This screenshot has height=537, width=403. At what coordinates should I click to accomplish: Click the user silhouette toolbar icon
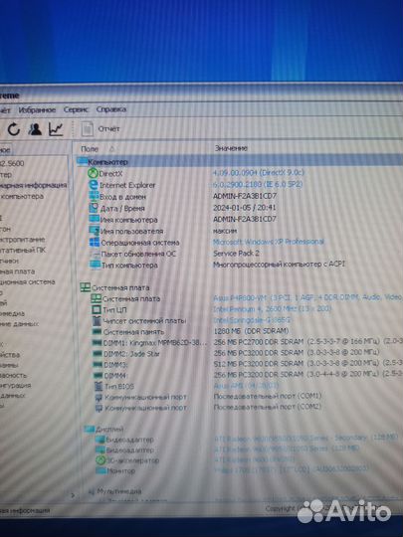(35, 128)
